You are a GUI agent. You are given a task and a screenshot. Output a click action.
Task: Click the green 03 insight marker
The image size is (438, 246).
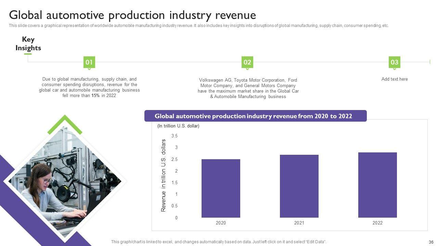coord(395,62)
